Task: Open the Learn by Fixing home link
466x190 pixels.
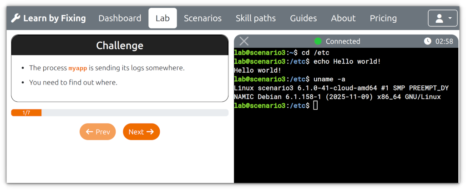Action: 48,18
